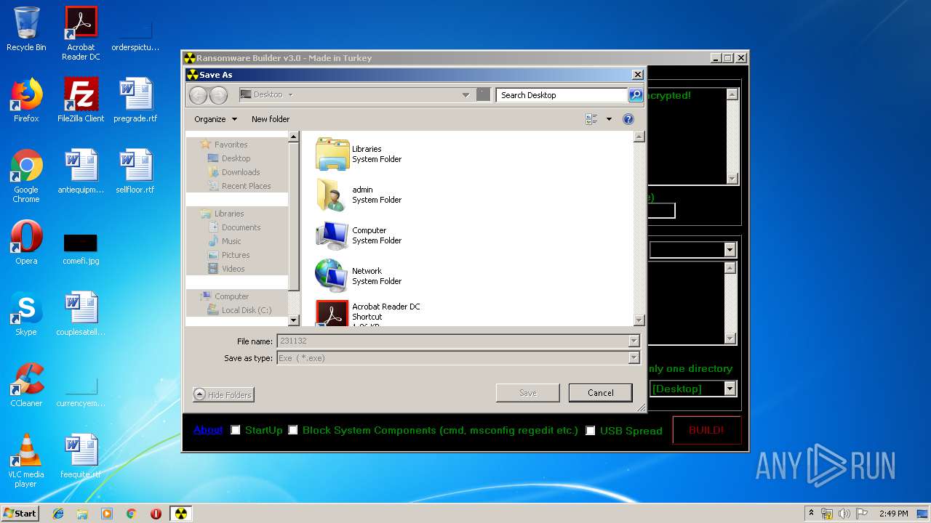Click the File name input field
931x523 pixels.
pyautogui.click(x=452, y=341)
